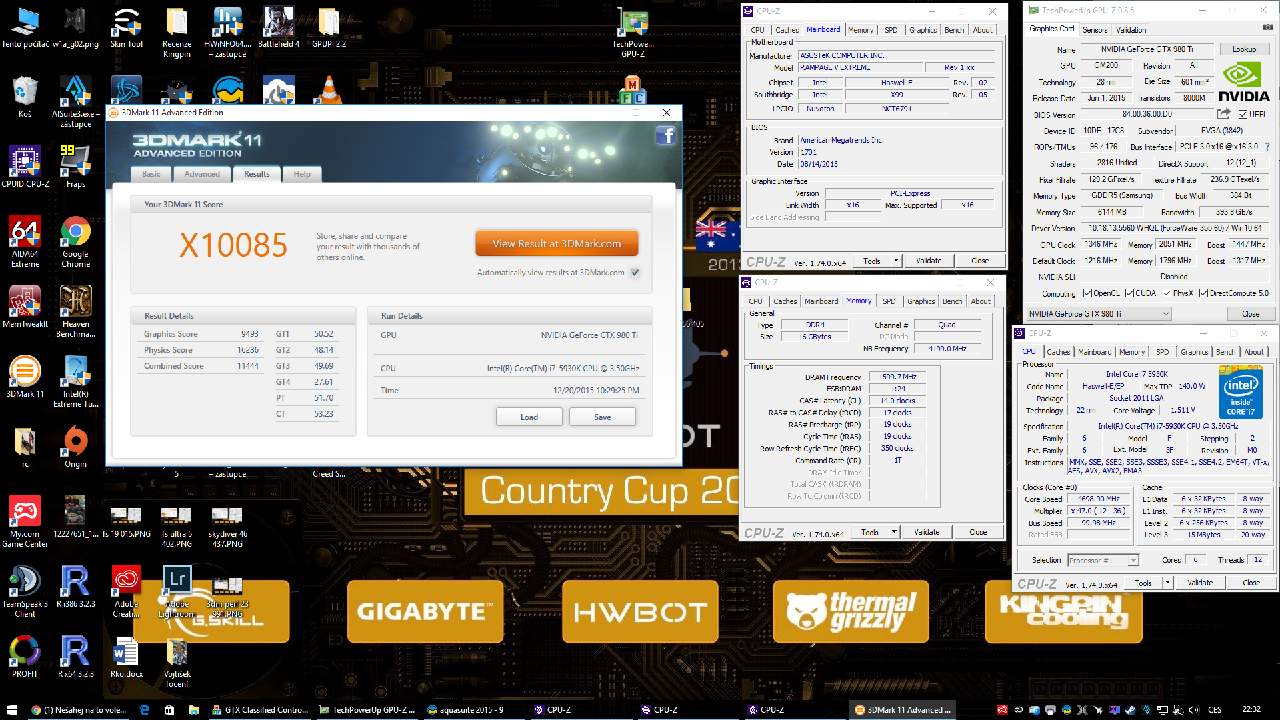Open Tools dropdown arrow in CPU-Z Mainboard window
The image size is (1280, 720).
pos(896,261)
